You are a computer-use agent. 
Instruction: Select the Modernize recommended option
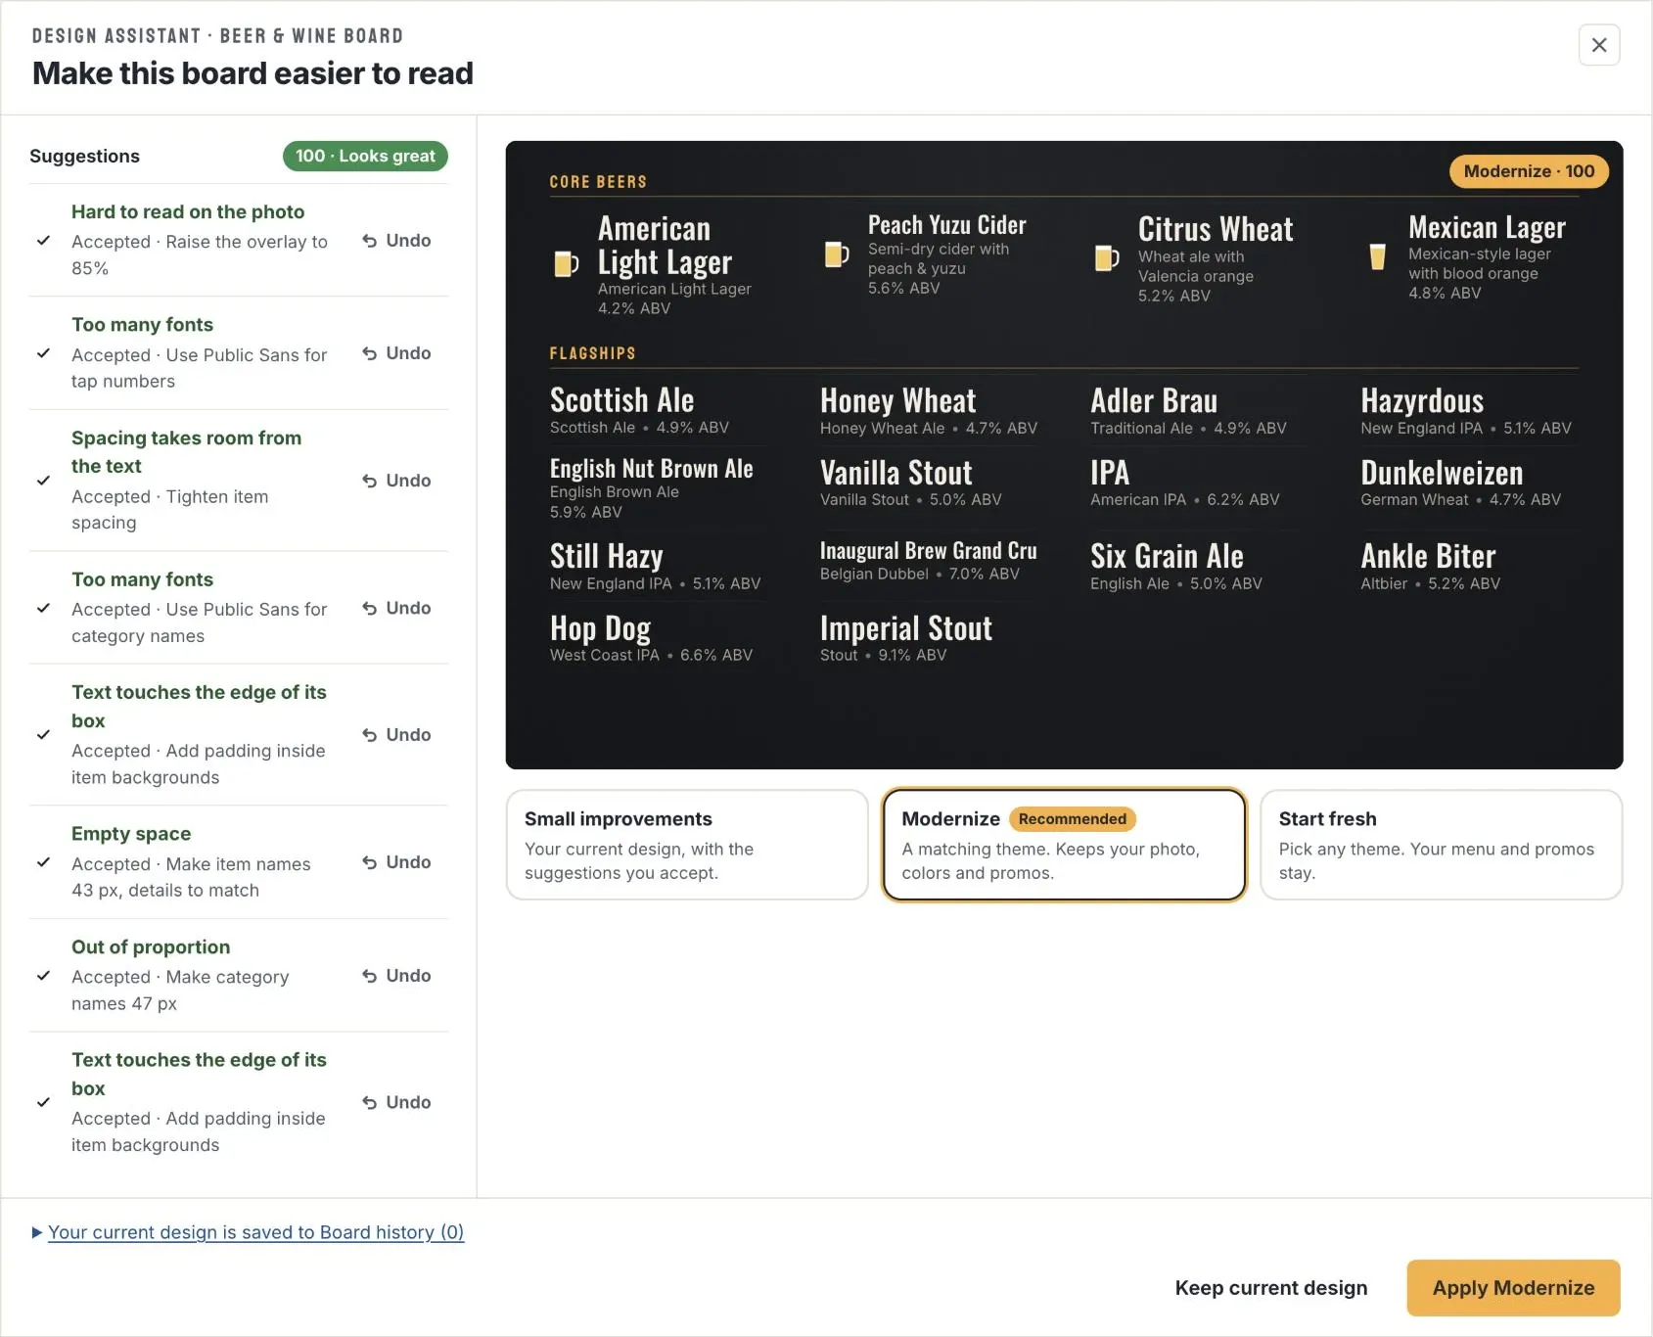click(1064, 845)
